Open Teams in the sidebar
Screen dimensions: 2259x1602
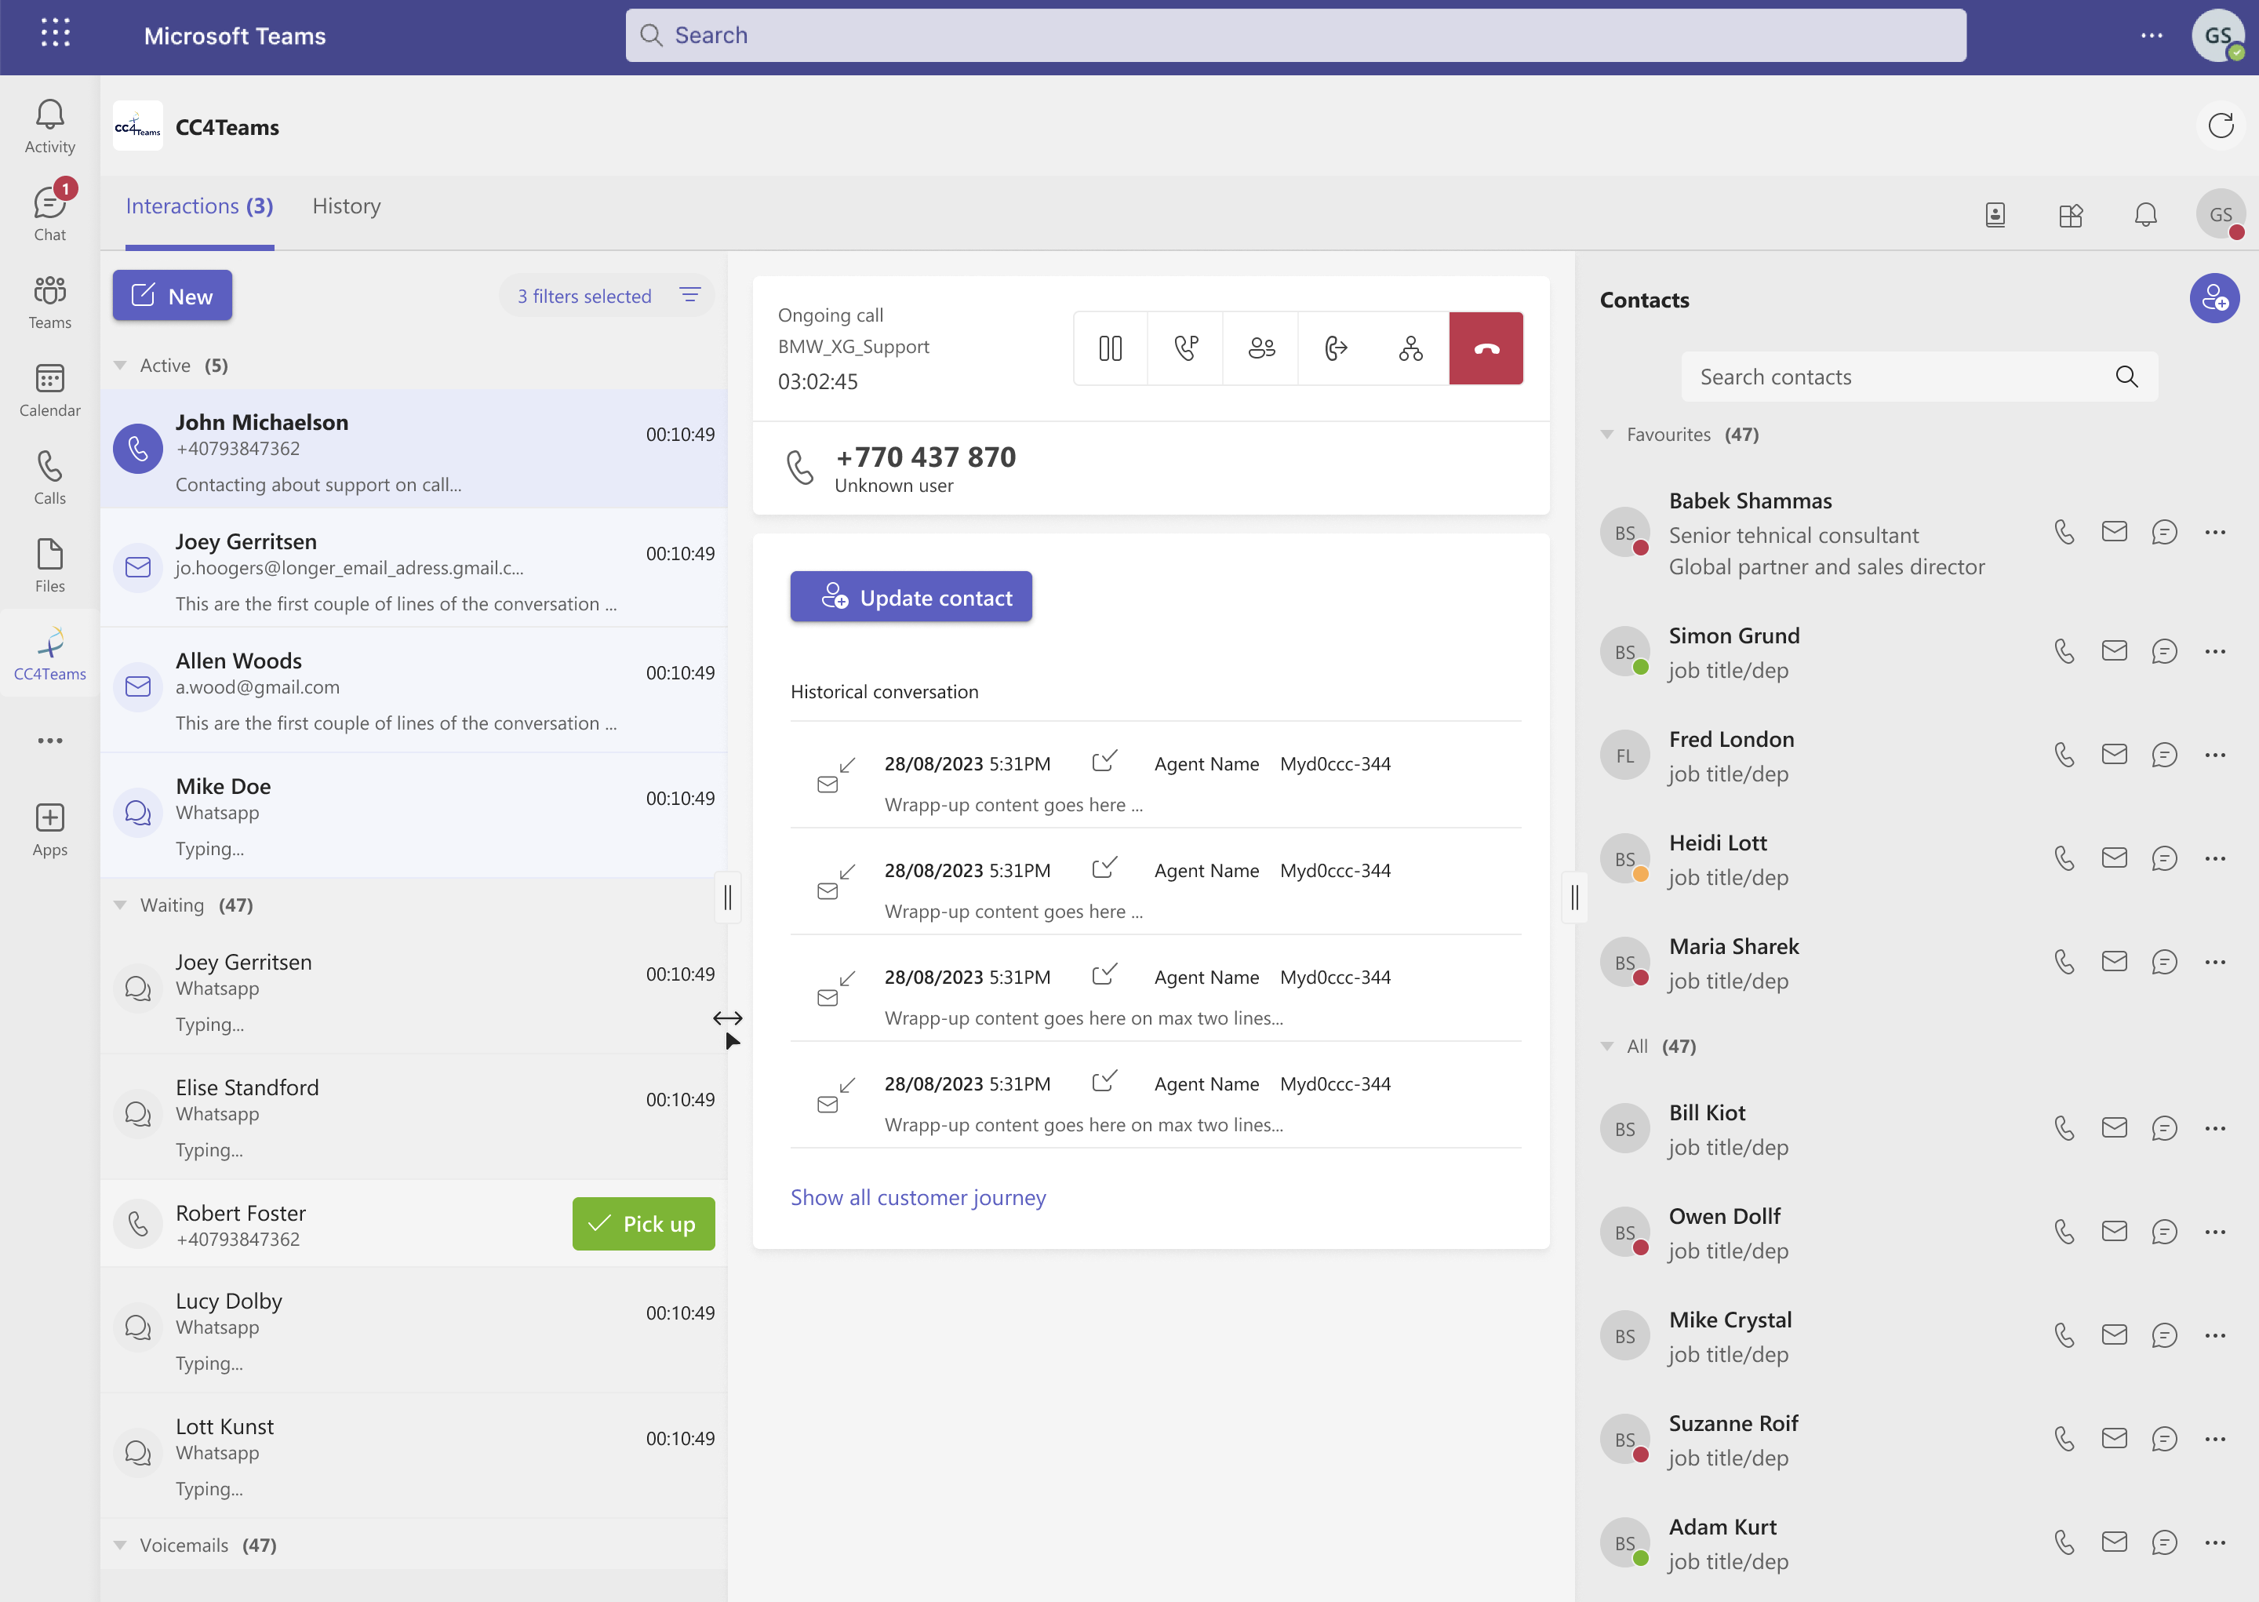click(49, 302)
